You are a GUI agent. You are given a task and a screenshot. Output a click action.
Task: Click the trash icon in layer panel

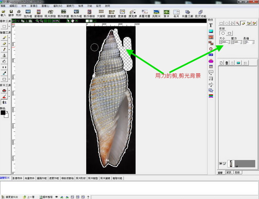[227, 63]
